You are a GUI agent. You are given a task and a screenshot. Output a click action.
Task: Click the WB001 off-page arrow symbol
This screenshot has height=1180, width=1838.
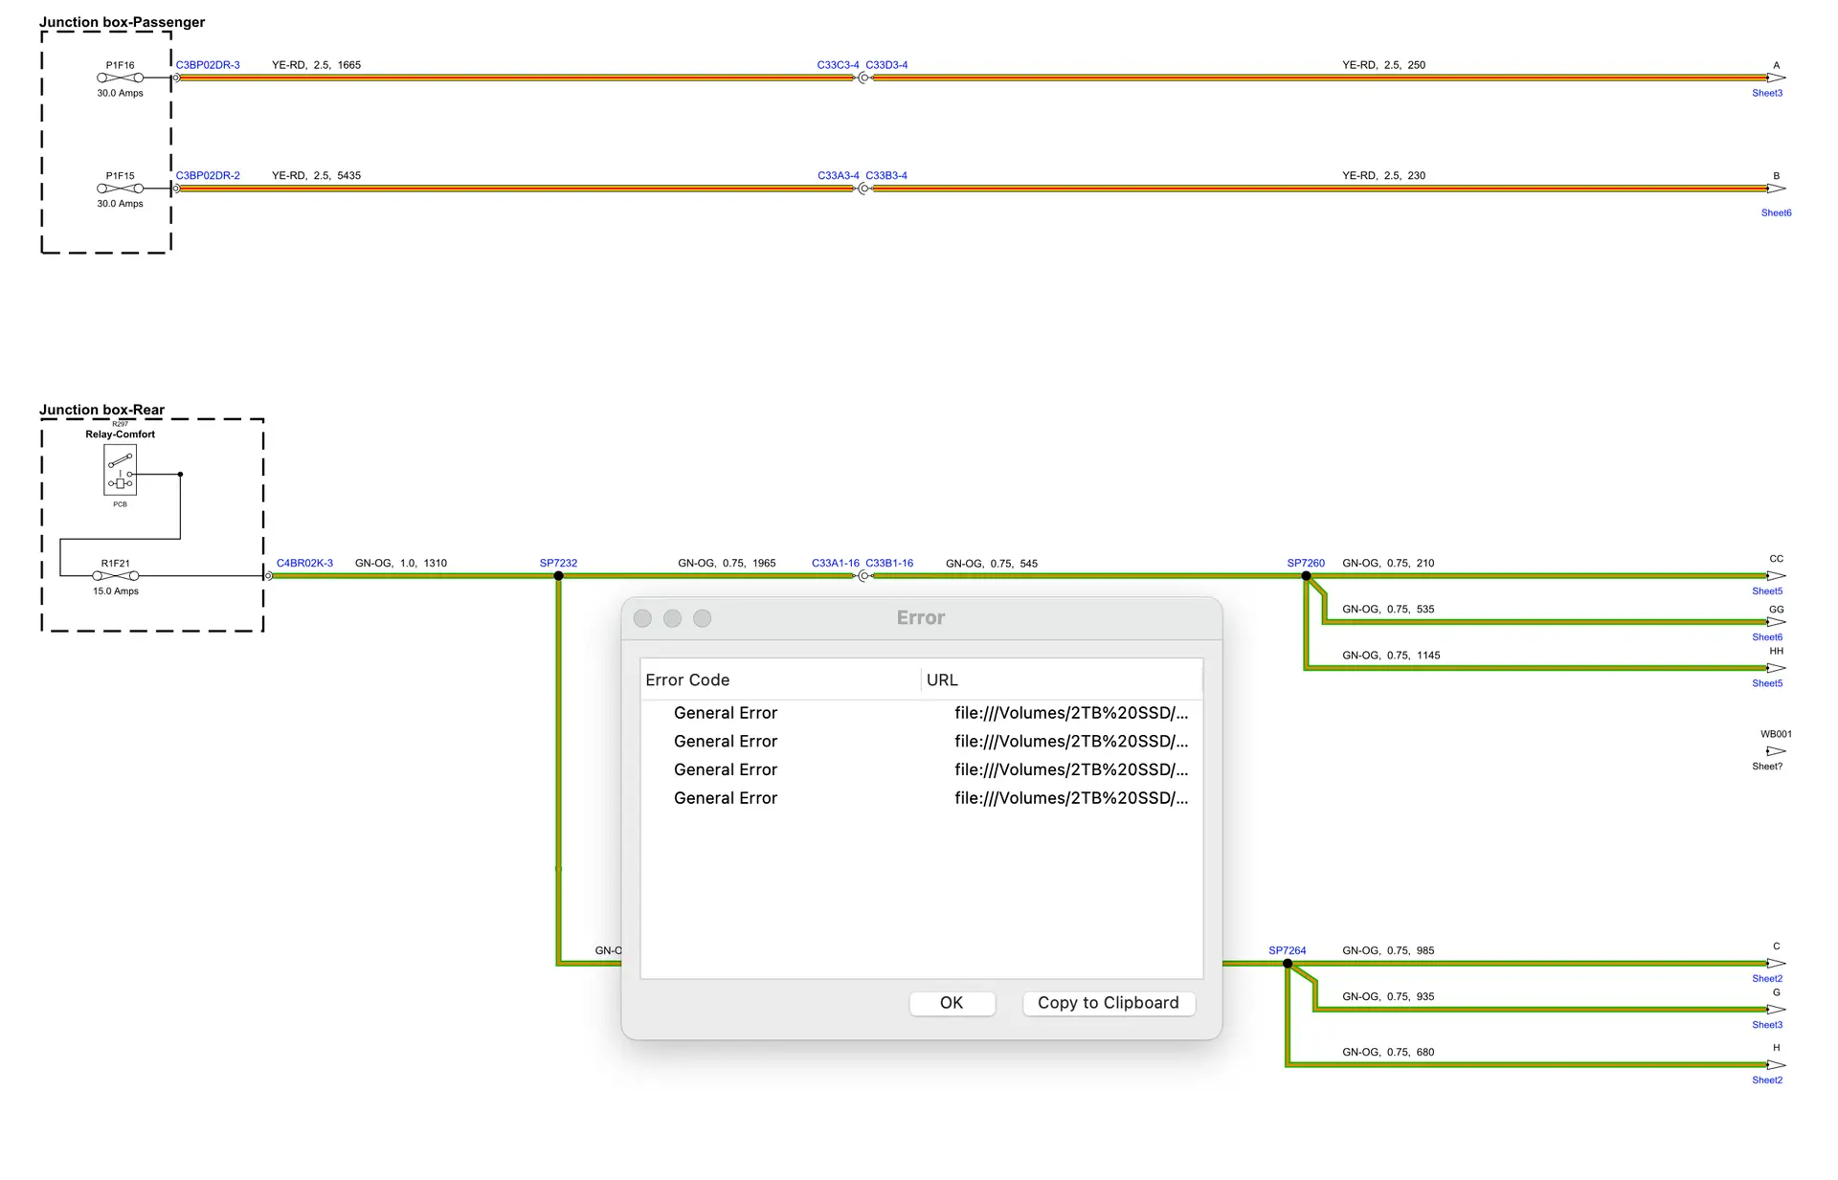1776,751
